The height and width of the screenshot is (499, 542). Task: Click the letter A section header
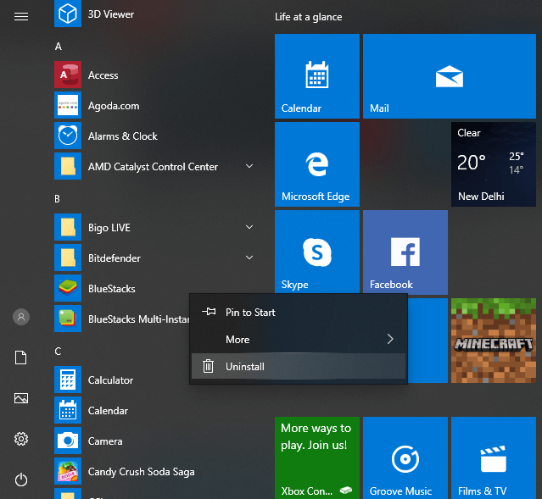pyautogui.click(x=58, y=47)
